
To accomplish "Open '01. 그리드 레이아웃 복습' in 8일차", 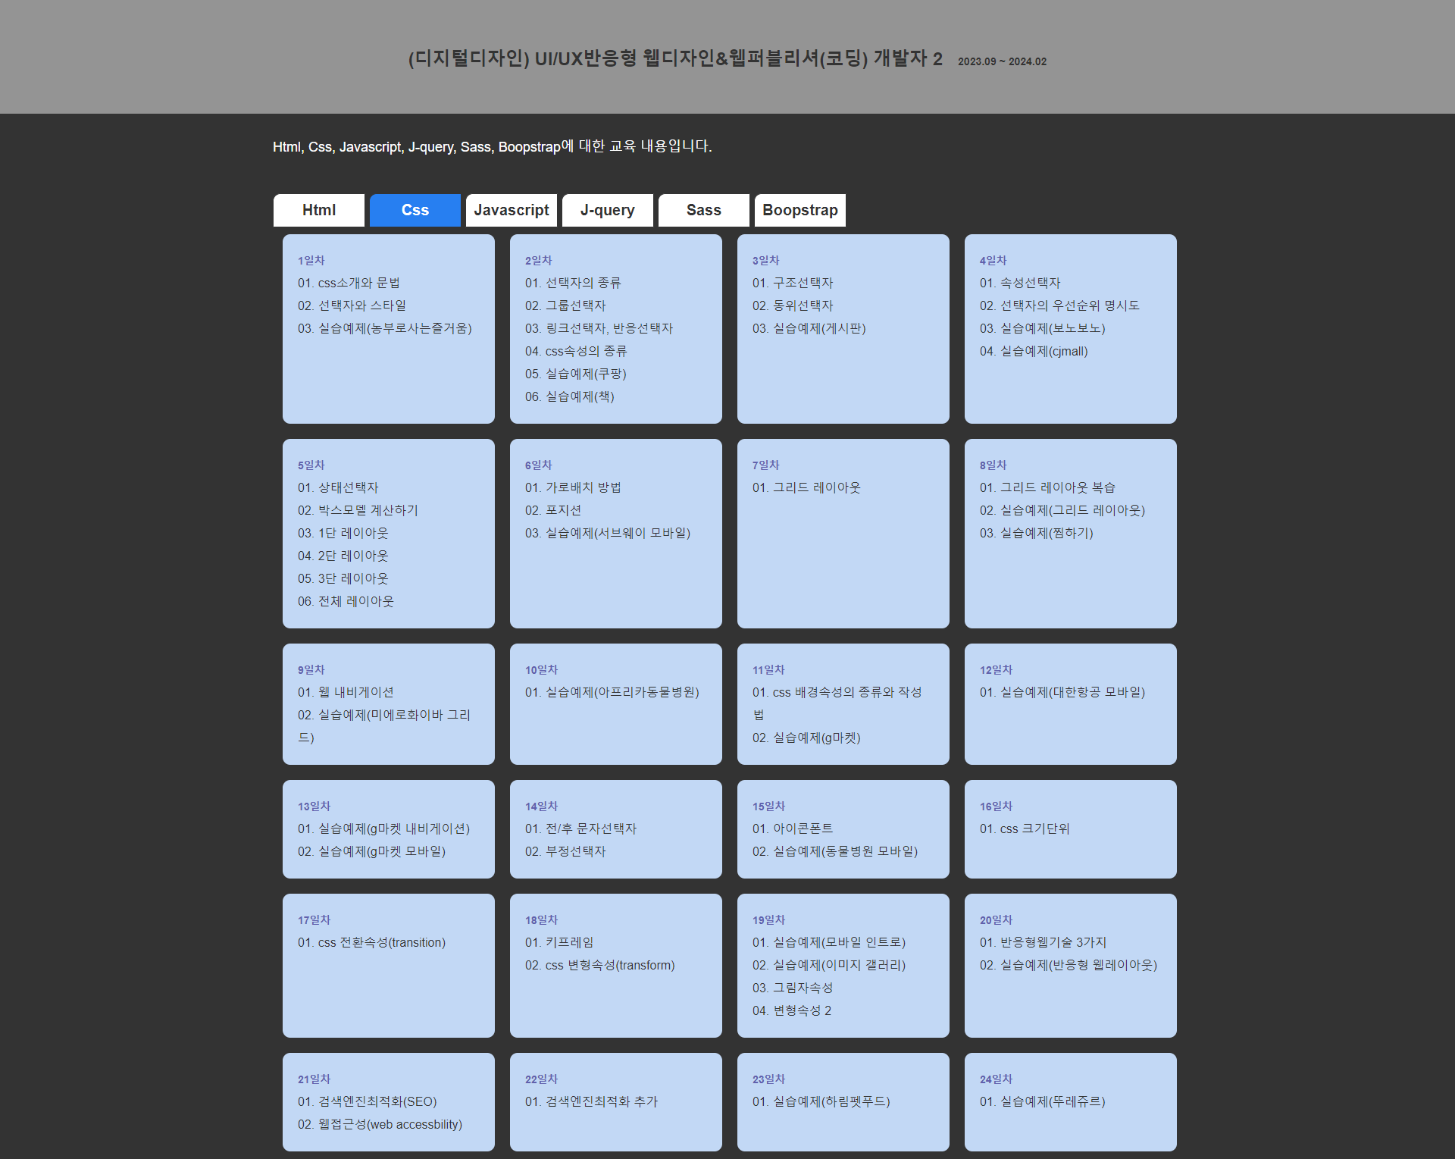I will pos(1047,487).
